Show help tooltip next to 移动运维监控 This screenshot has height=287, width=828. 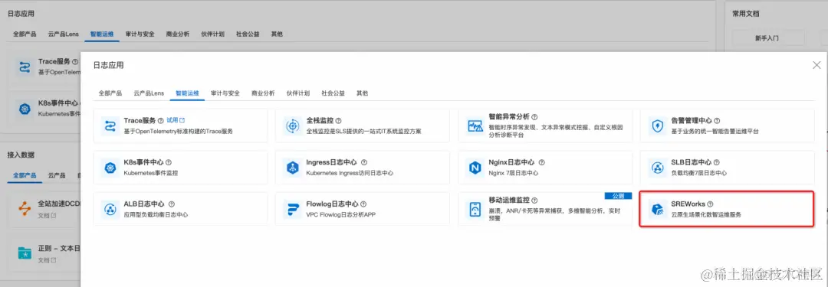[534, 201]
